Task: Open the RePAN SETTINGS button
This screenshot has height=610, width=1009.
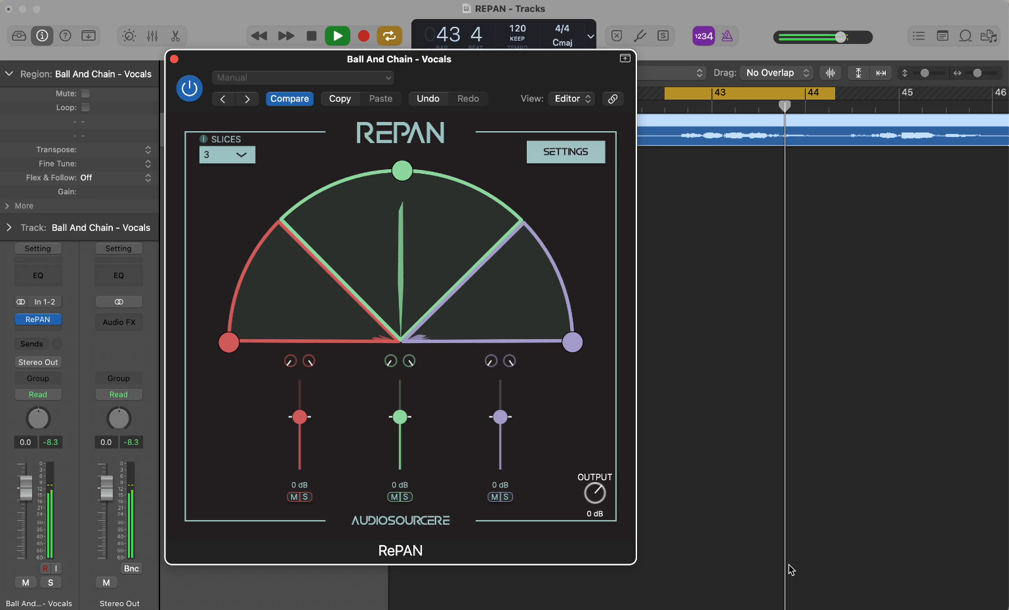Action: coord(566,152)
